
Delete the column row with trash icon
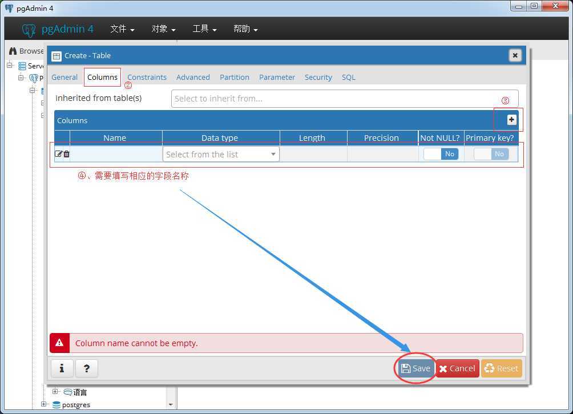[x=67, y=154]
